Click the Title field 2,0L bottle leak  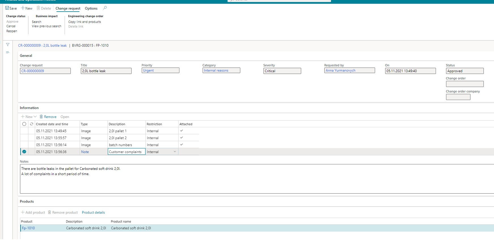(106, 71)
